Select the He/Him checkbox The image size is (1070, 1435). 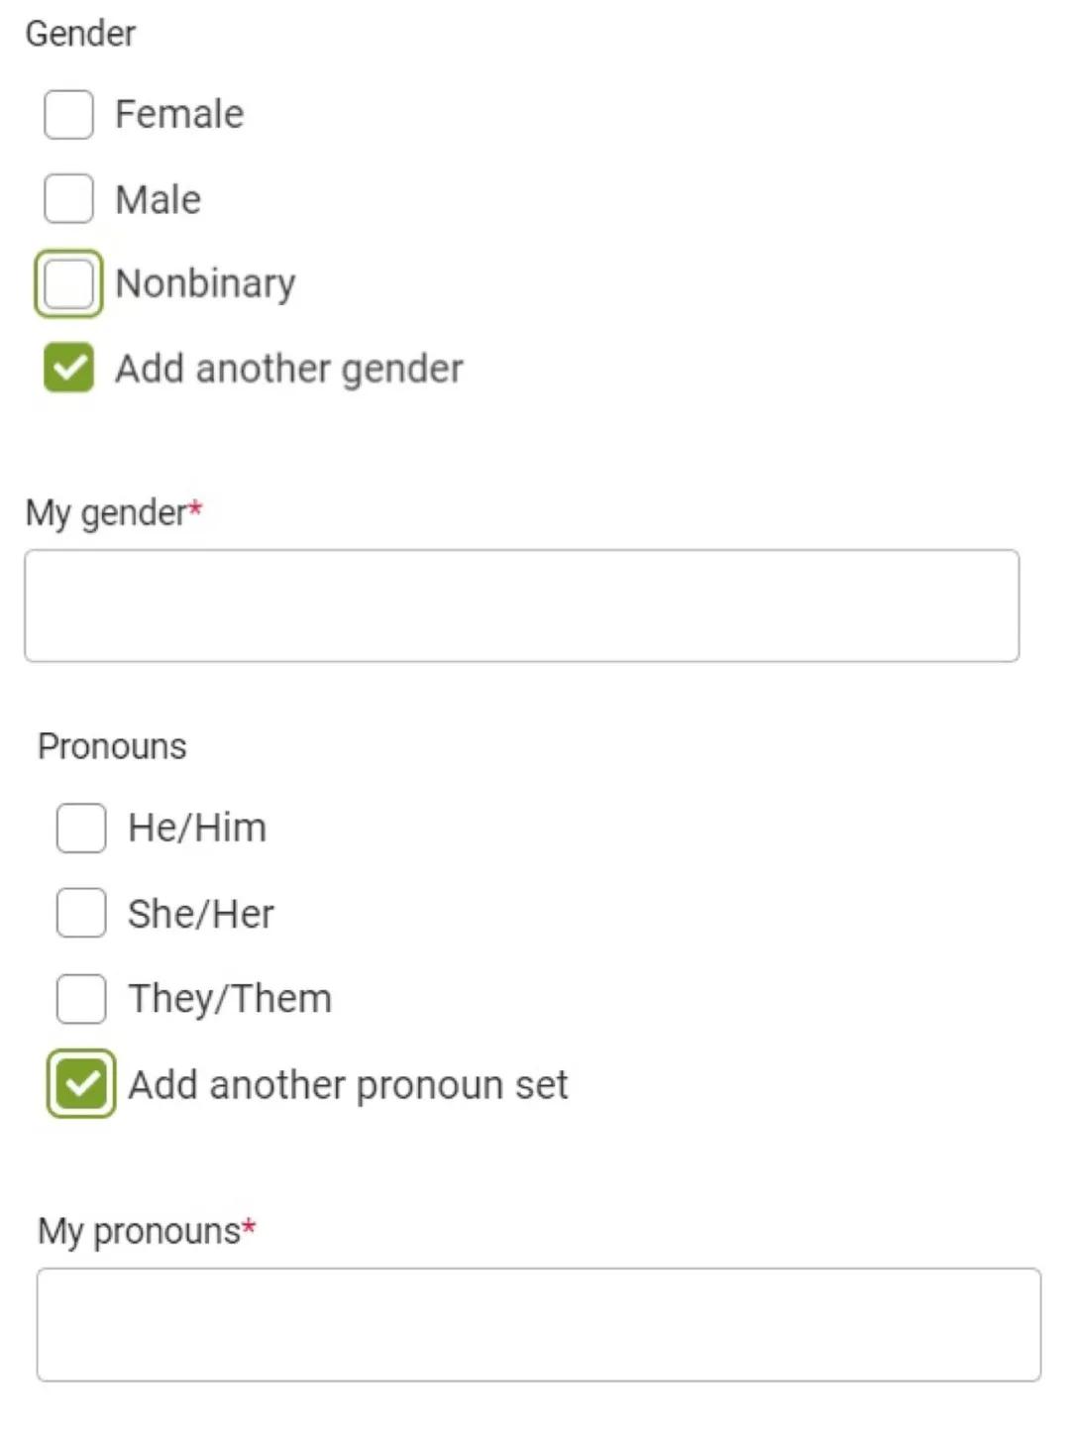point(81,828)
